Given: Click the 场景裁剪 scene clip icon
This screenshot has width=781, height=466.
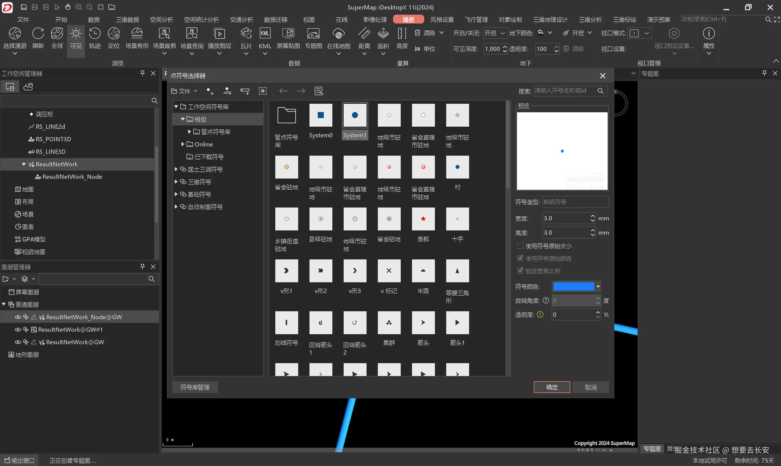Looking at the screenshot, I should pyautogui.click(x=164, y=34).
